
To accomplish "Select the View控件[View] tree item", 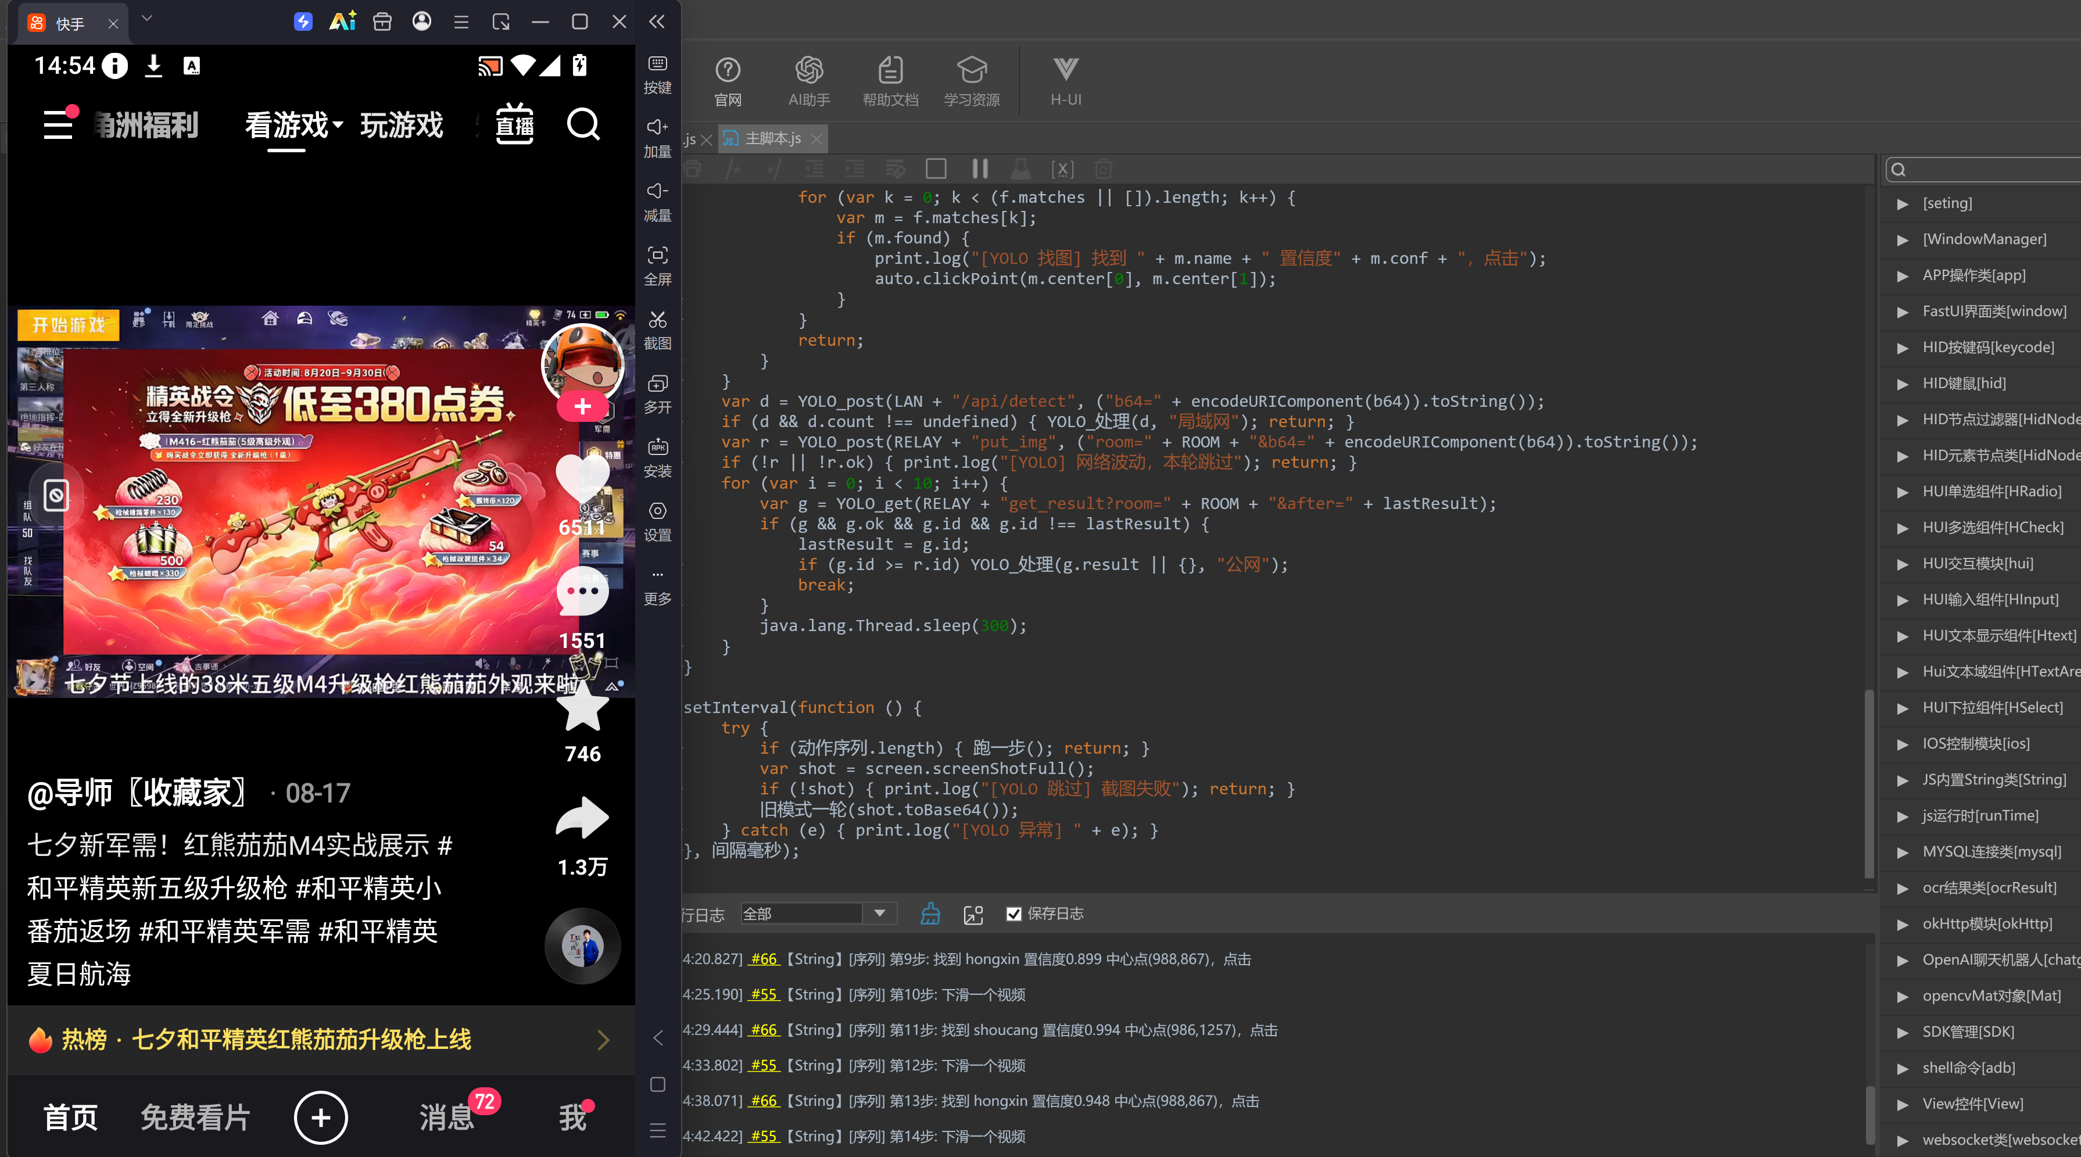I will [x=1973, y=1104].
